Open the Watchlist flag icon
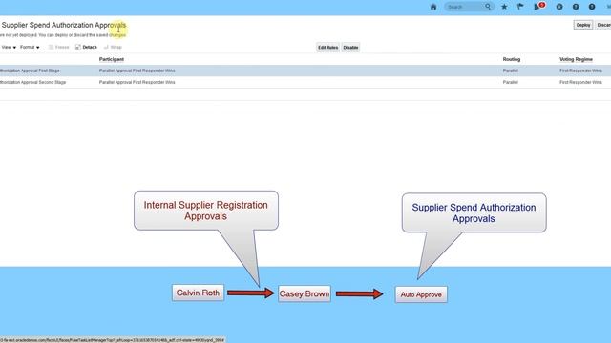611x343 pixels. click(x=520, y=7)
